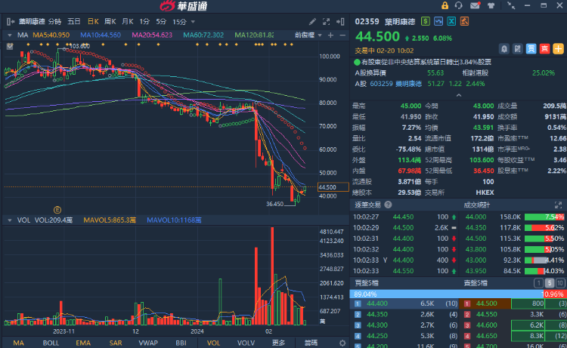Select the 日K daily candlestick tab
567x348 pixels.
pos(93,22)
